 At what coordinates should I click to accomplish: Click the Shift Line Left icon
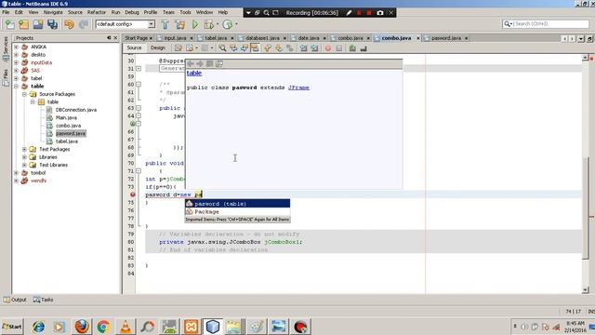[x=303, y=48]
